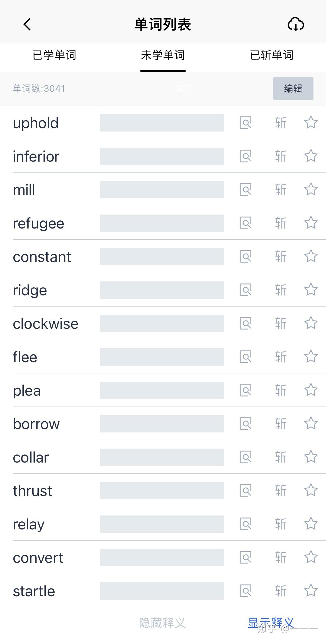This screenshot has height=642, width=326.
Task: Tap the 斩 icon beside inferior
Action: pyautogui.click(x=281, y=156)
